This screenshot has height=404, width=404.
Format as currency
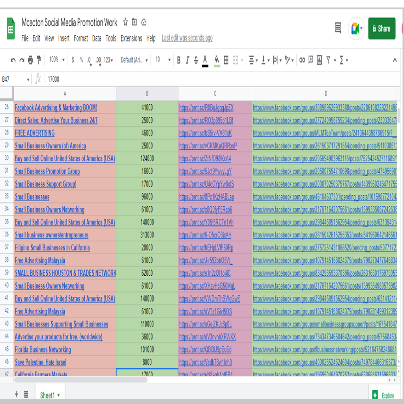tap(73, 60)
